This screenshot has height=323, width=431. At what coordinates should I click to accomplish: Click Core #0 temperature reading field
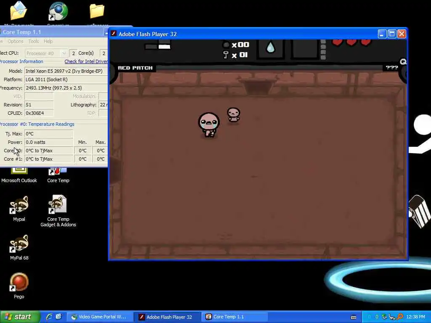tap(49, 151)
